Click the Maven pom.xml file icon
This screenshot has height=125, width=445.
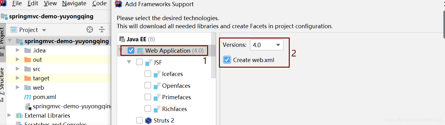pos(28,97)
